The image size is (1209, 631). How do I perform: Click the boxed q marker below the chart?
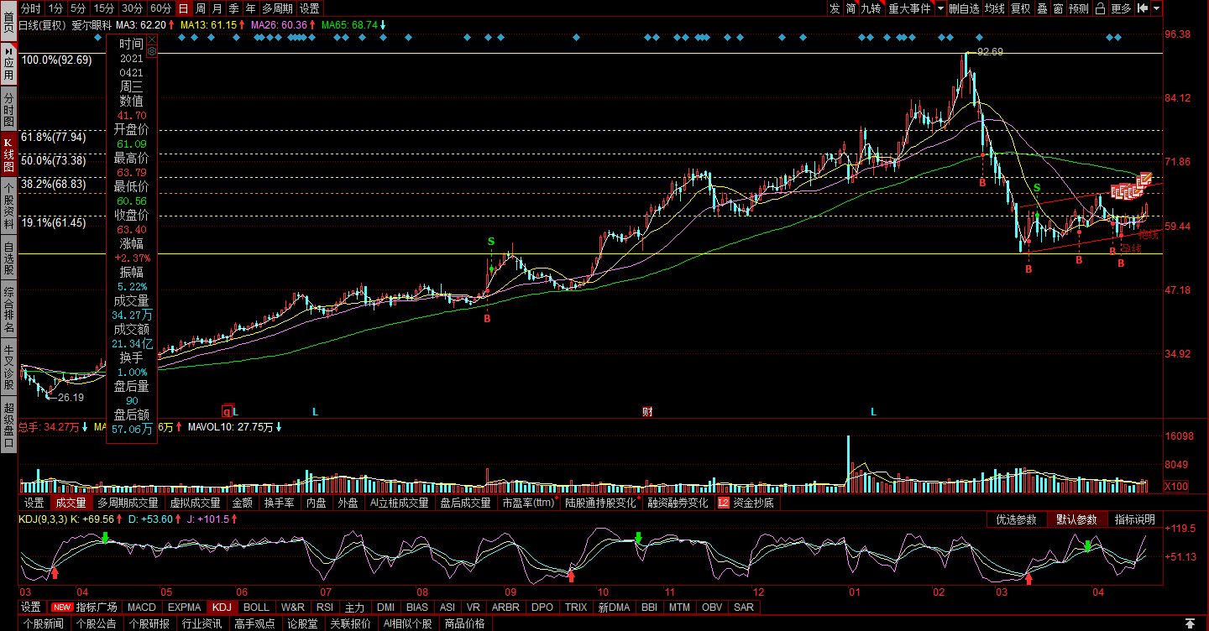pos(226,411)
